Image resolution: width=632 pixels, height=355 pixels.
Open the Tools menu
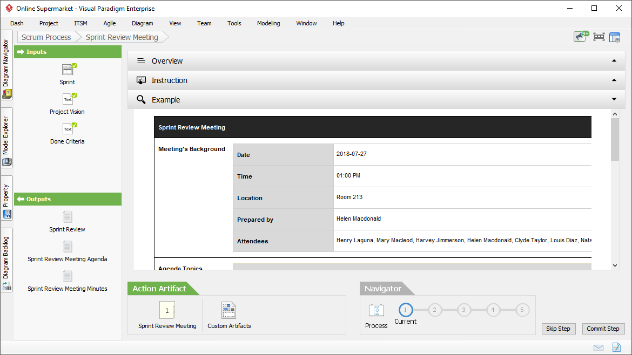234,23
